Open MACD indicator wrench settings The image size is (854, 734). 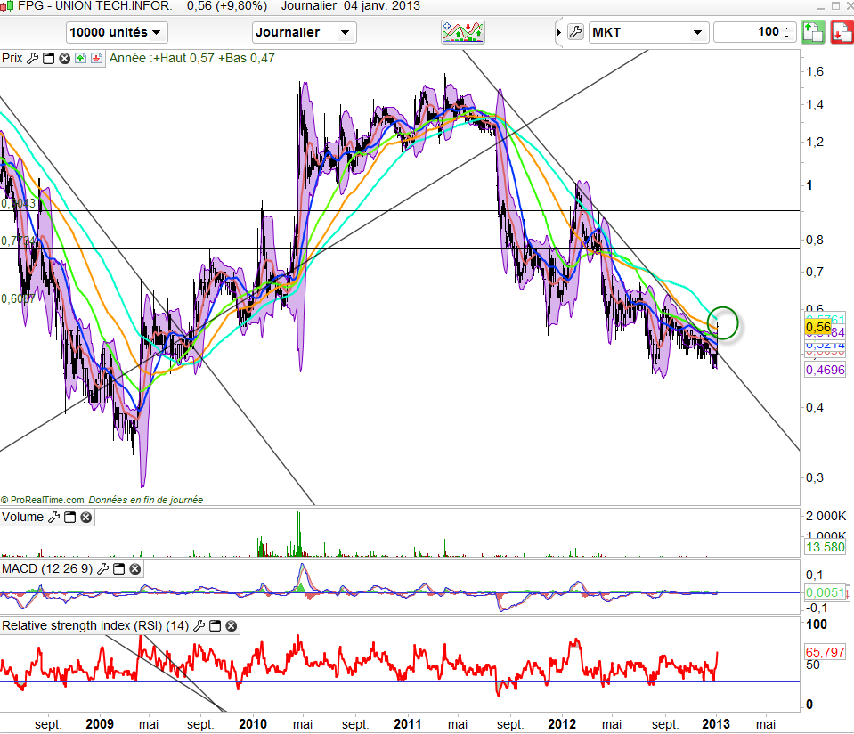coord(102,568)
